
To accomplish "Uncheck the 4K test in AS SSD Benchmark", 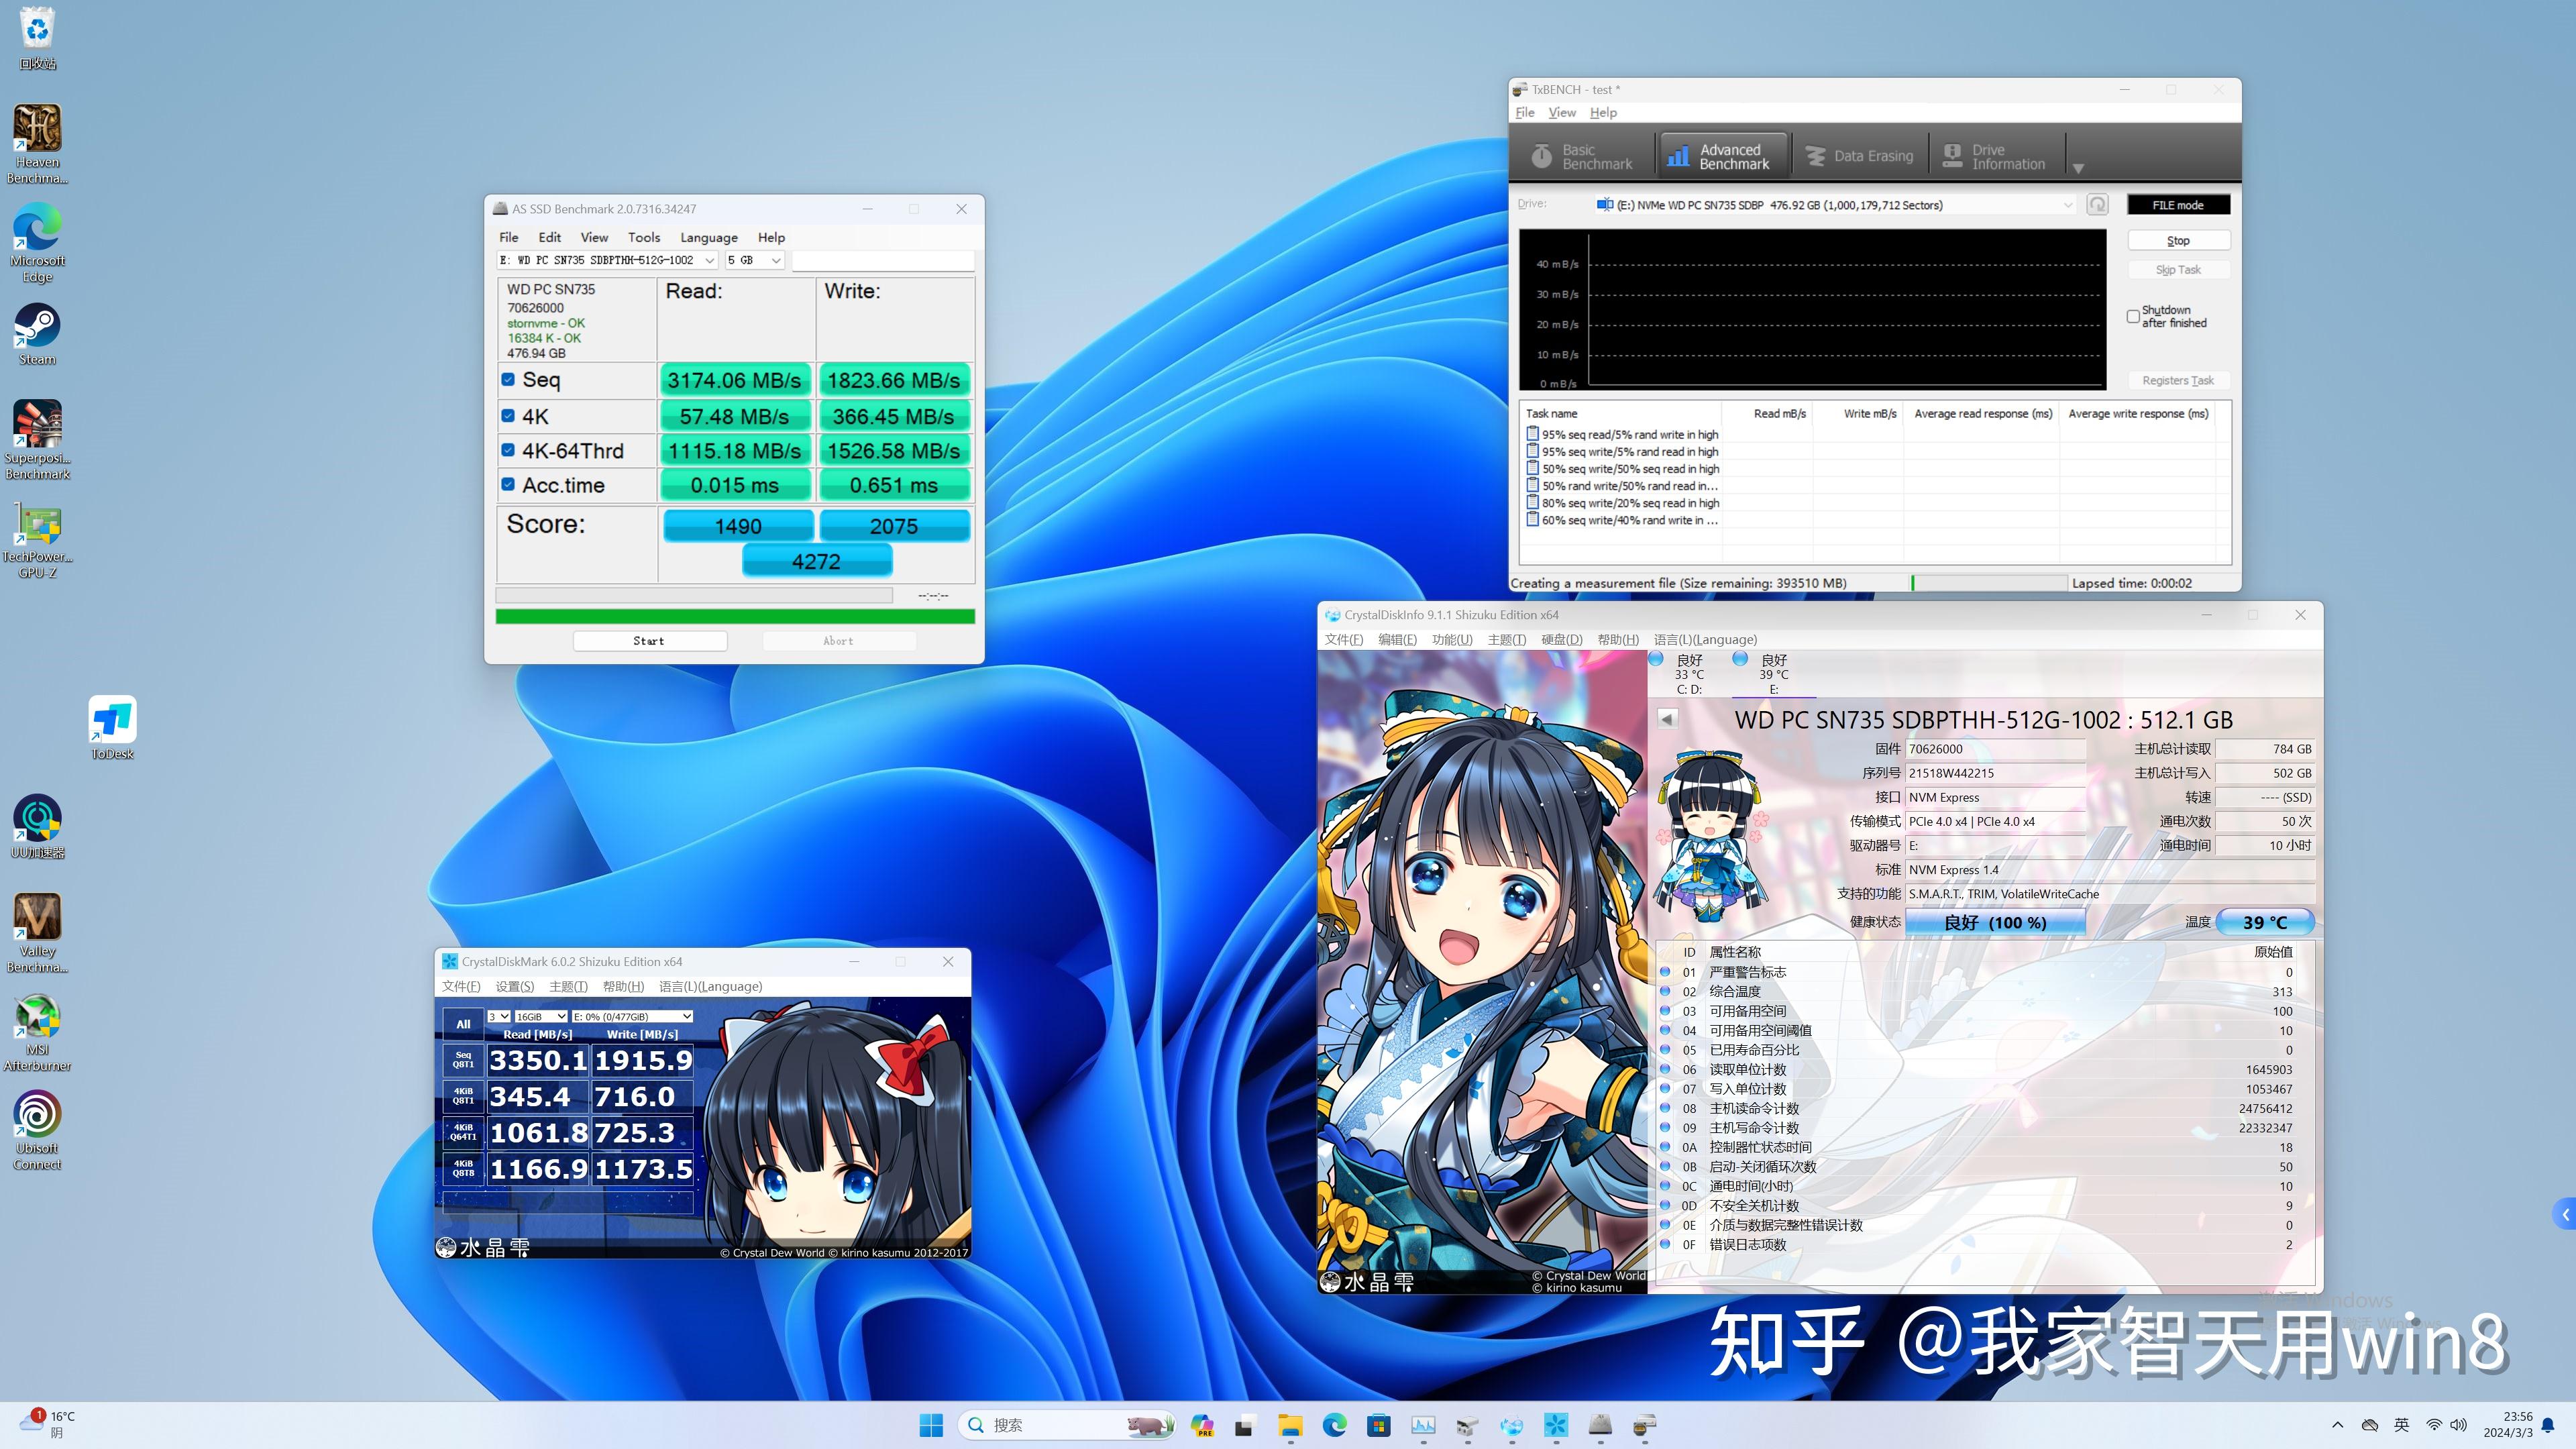I will click(x=509, y=415).
